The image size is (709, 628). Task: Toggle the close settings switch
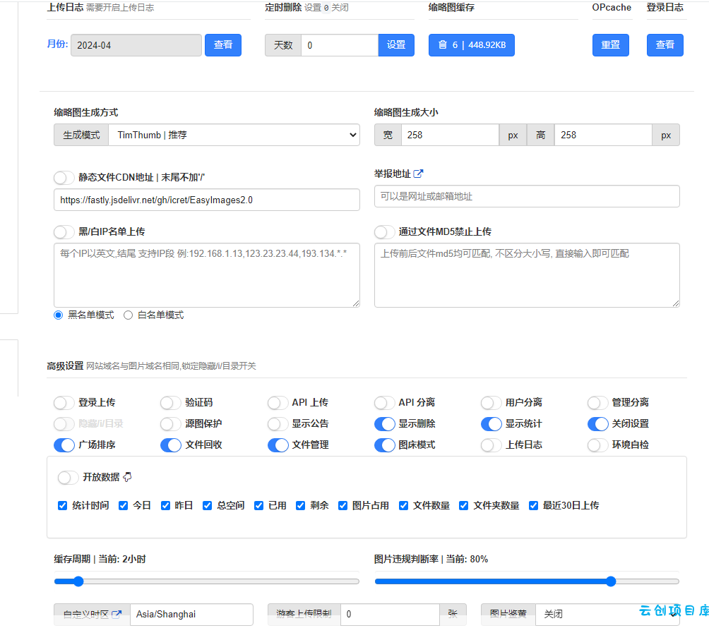click(x=597, y=424)
